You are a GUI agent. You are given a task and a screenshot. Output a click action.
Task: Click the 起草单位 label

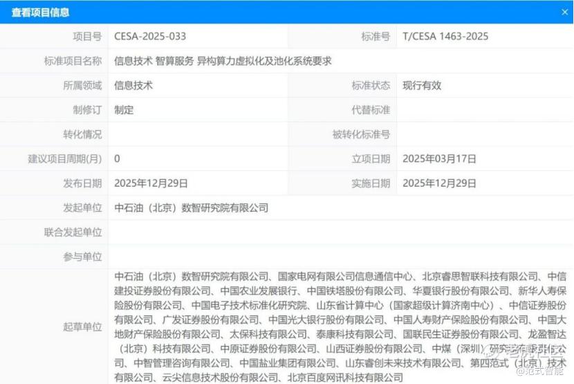[82, 327]
